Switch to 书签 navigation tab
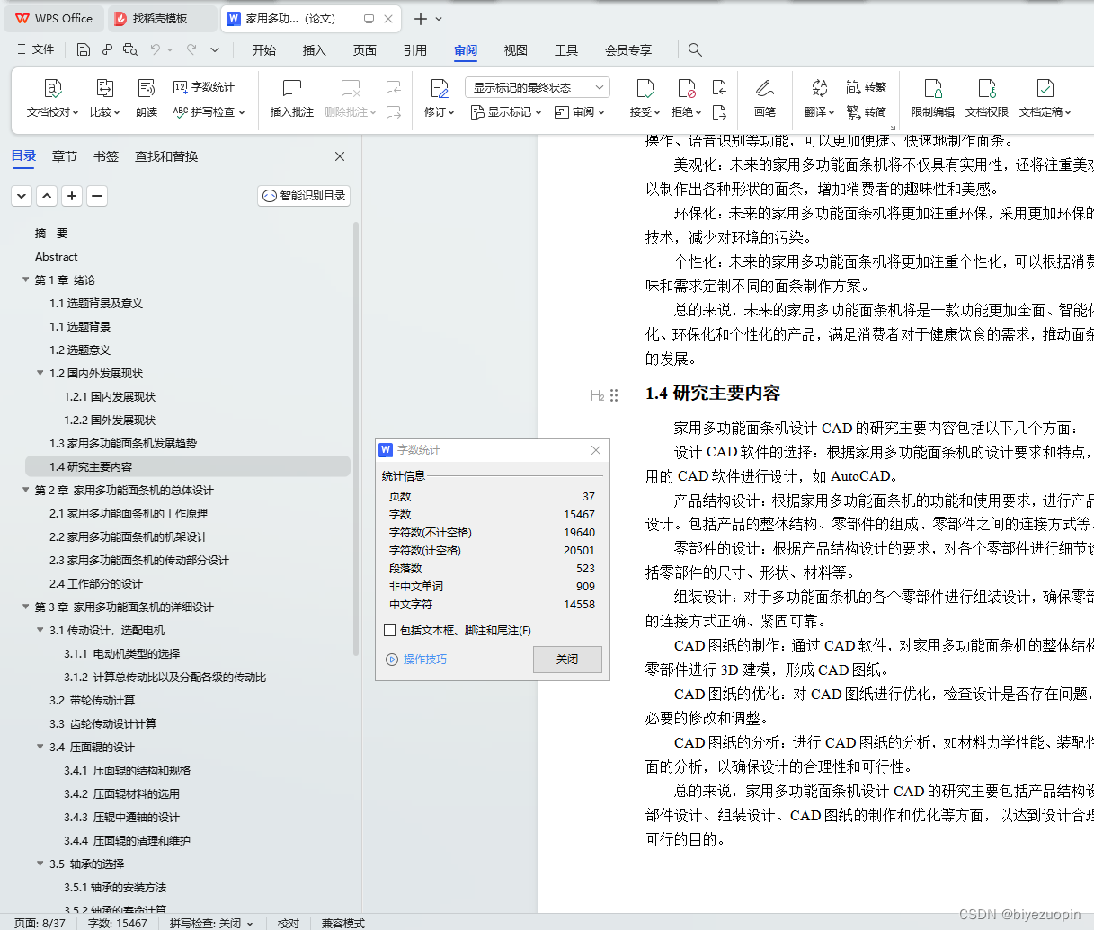1094x930 pixels. tap(106, 156)
